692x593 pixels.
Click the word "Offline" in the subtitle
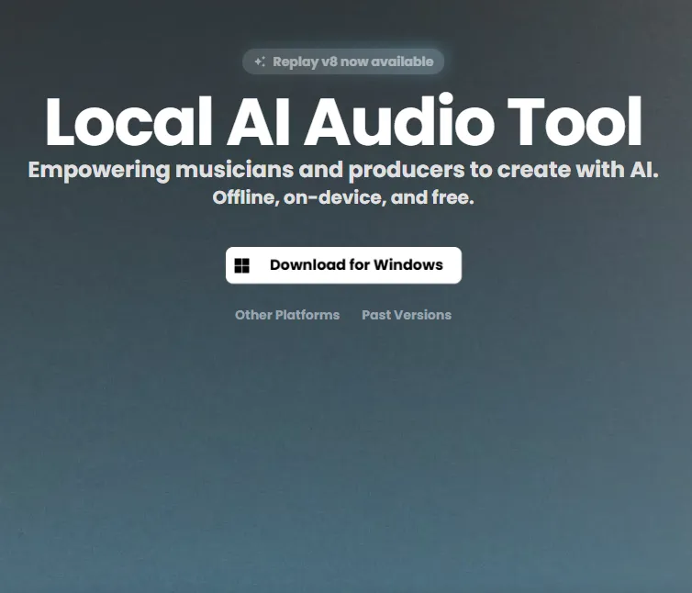245,198
